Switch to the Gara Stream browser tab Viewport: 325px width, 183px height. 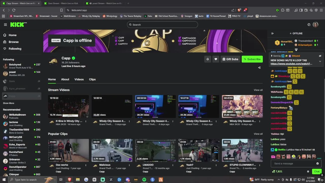pos(62,3)
